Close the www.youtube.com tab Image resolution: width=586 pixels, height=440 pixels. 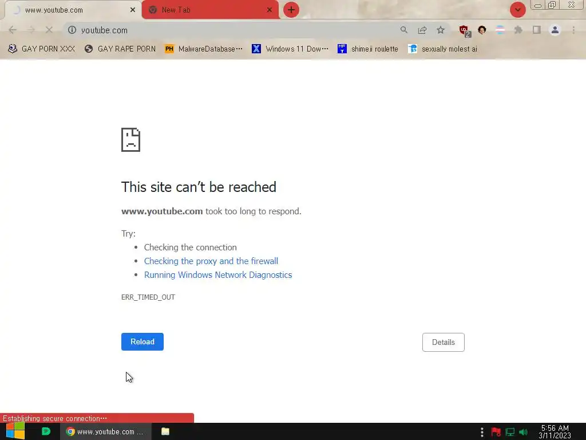[133, 10]
